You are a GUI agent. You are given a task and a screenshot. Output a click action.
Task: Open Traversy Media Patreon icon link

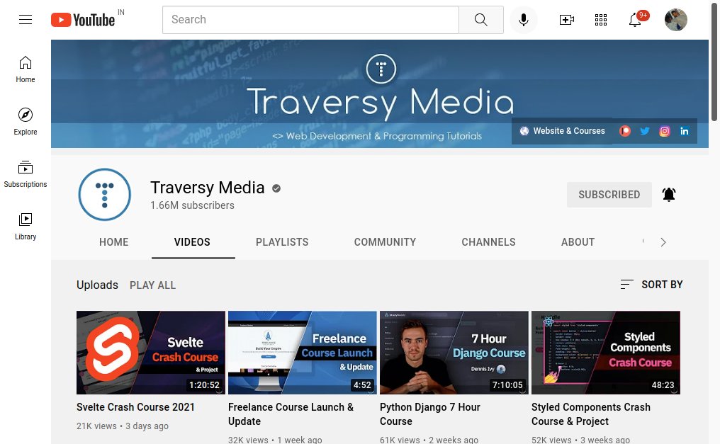(625, 131)
